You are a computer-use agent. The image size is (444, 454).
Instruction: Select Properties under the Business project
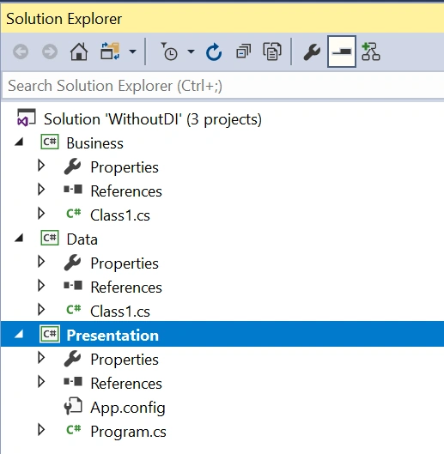125,167
